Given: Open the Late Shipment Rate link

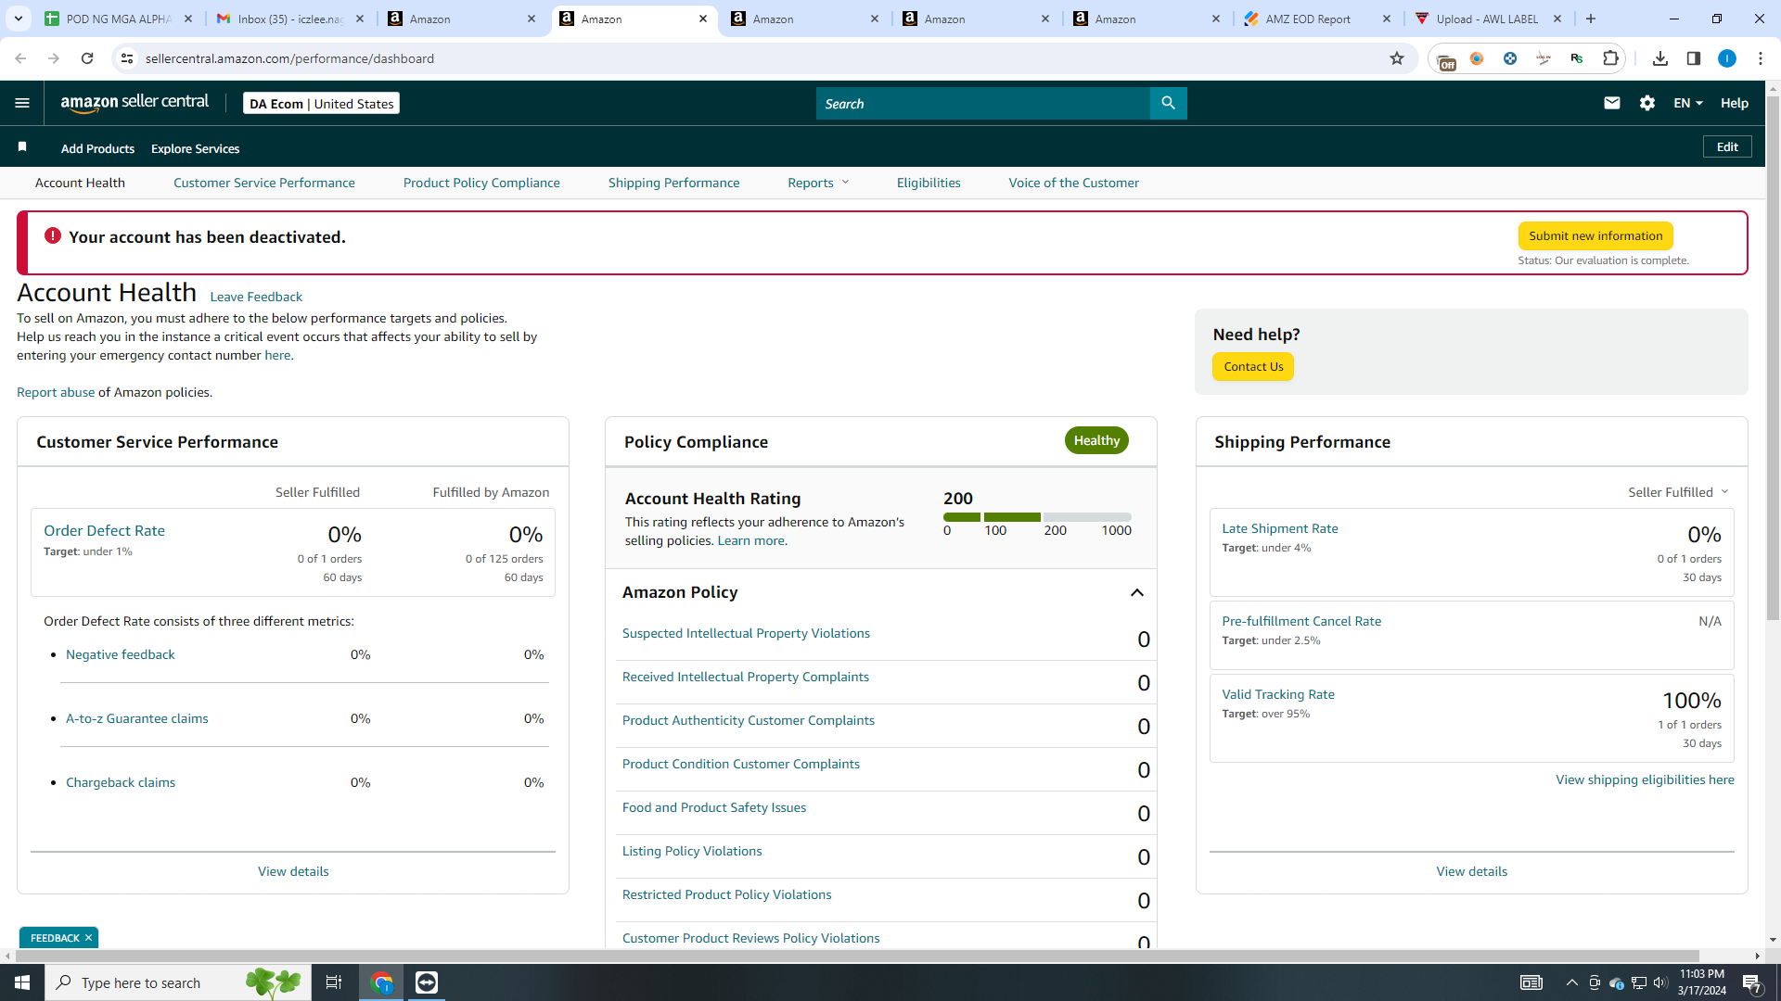Looking at the screenshot, I should pos(1280,528).
